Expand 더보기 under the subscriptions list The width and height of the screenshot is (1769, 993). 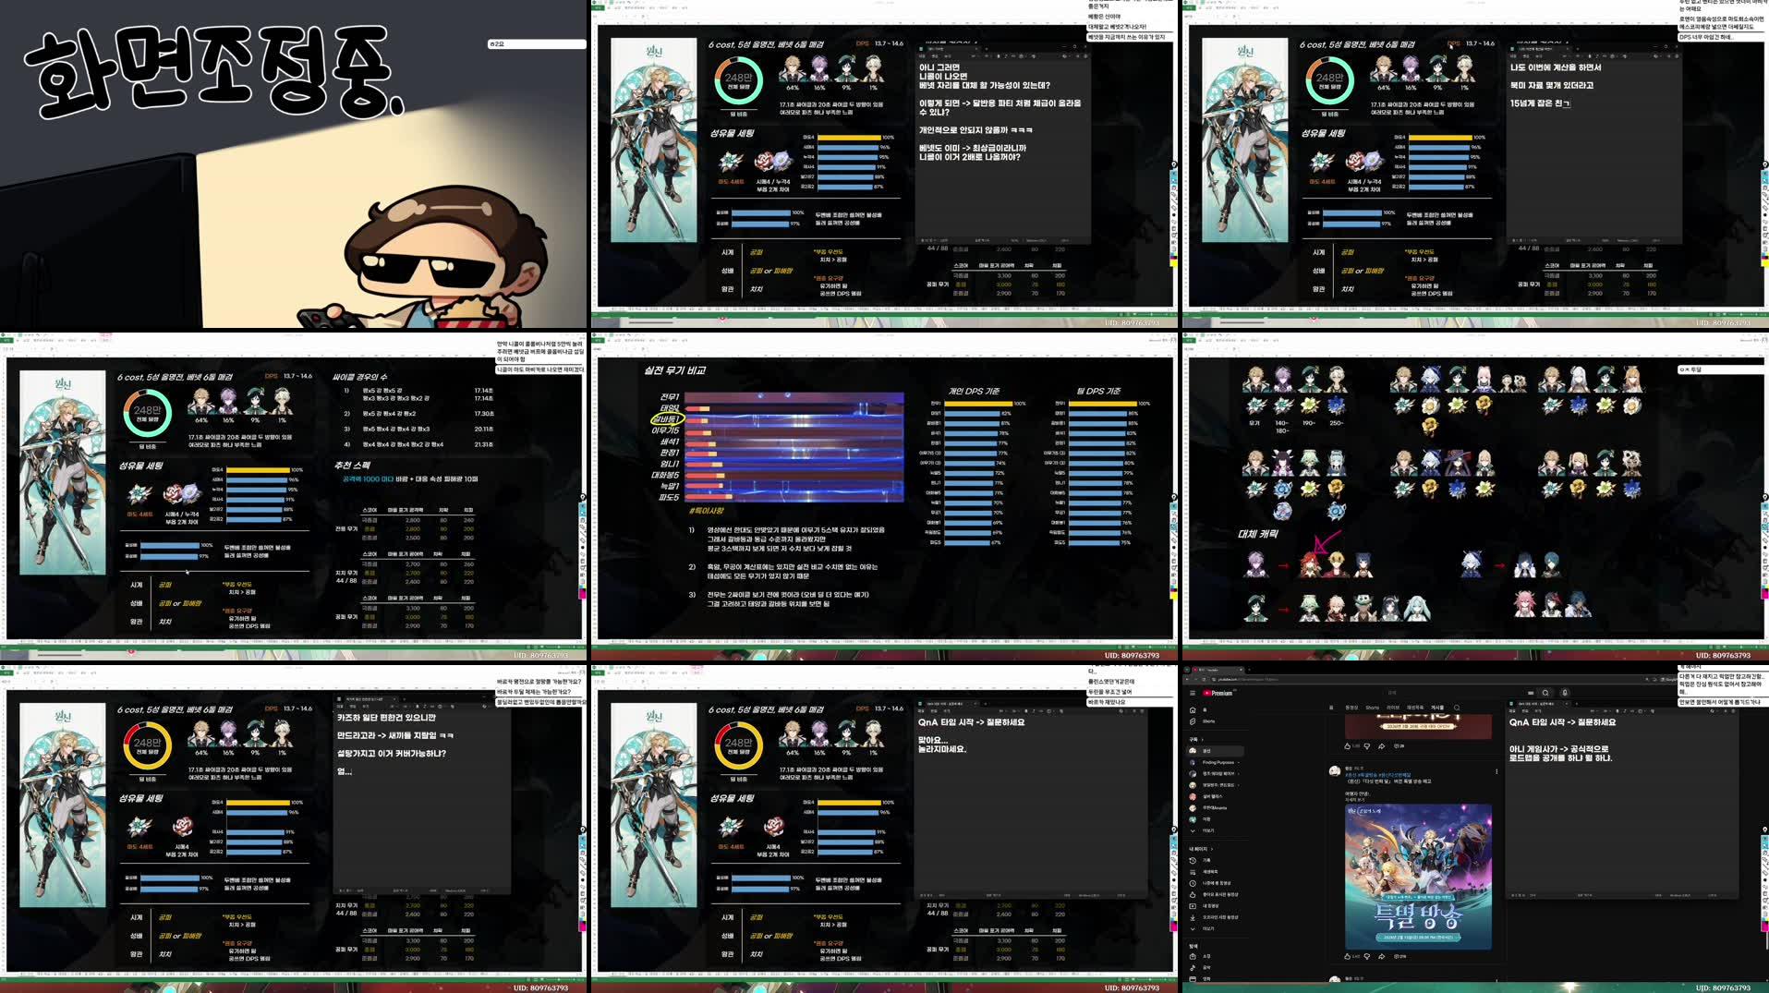pyautogui.click(x=1206, y=831)
